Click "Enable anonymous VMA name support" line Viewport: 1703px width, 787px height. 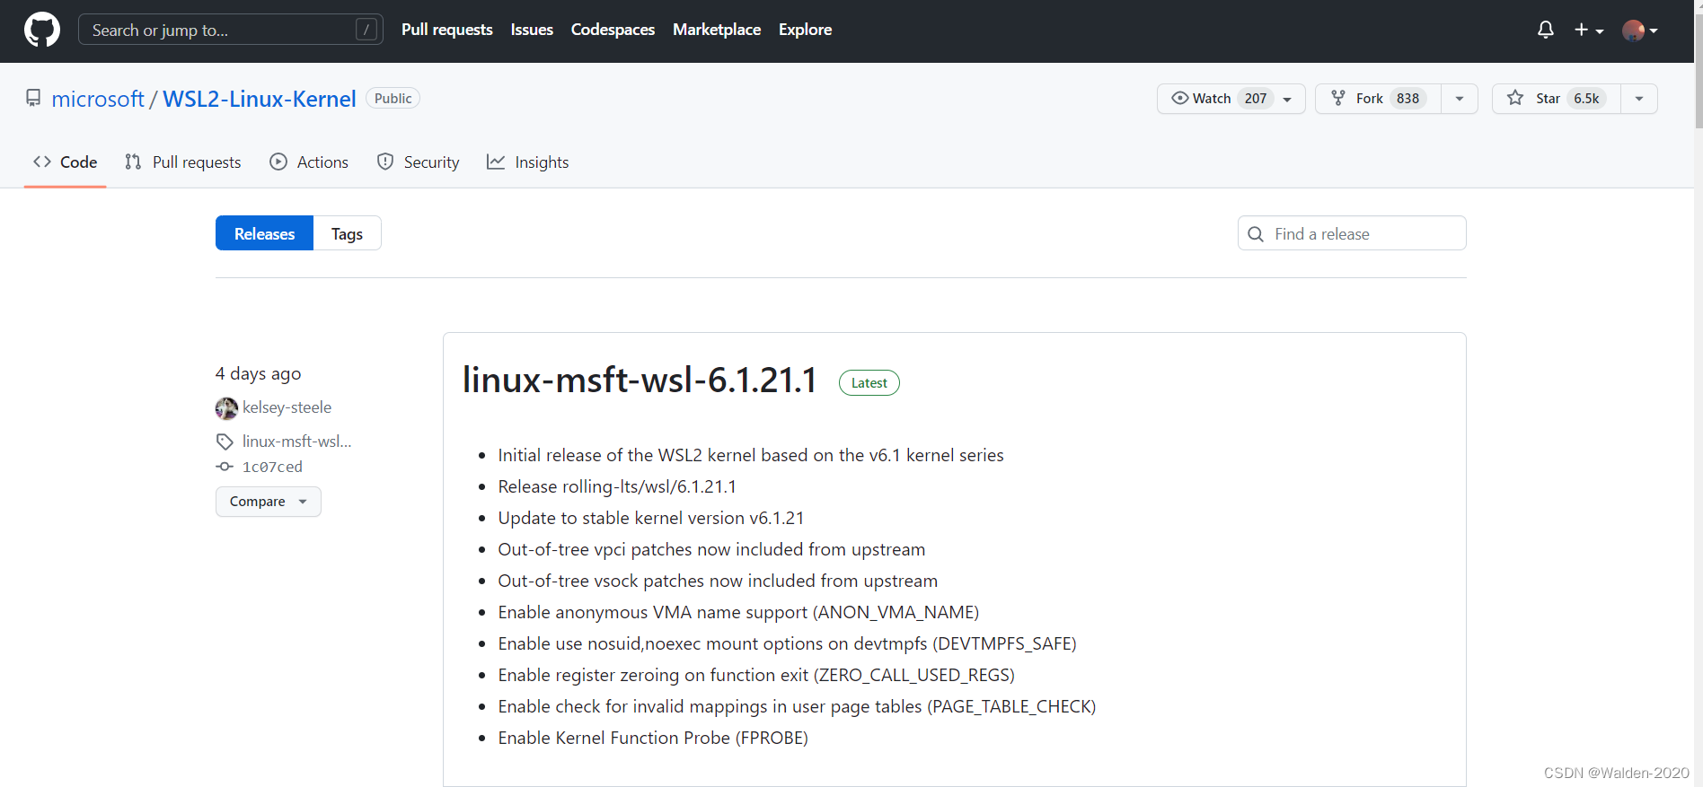point(738,612)
